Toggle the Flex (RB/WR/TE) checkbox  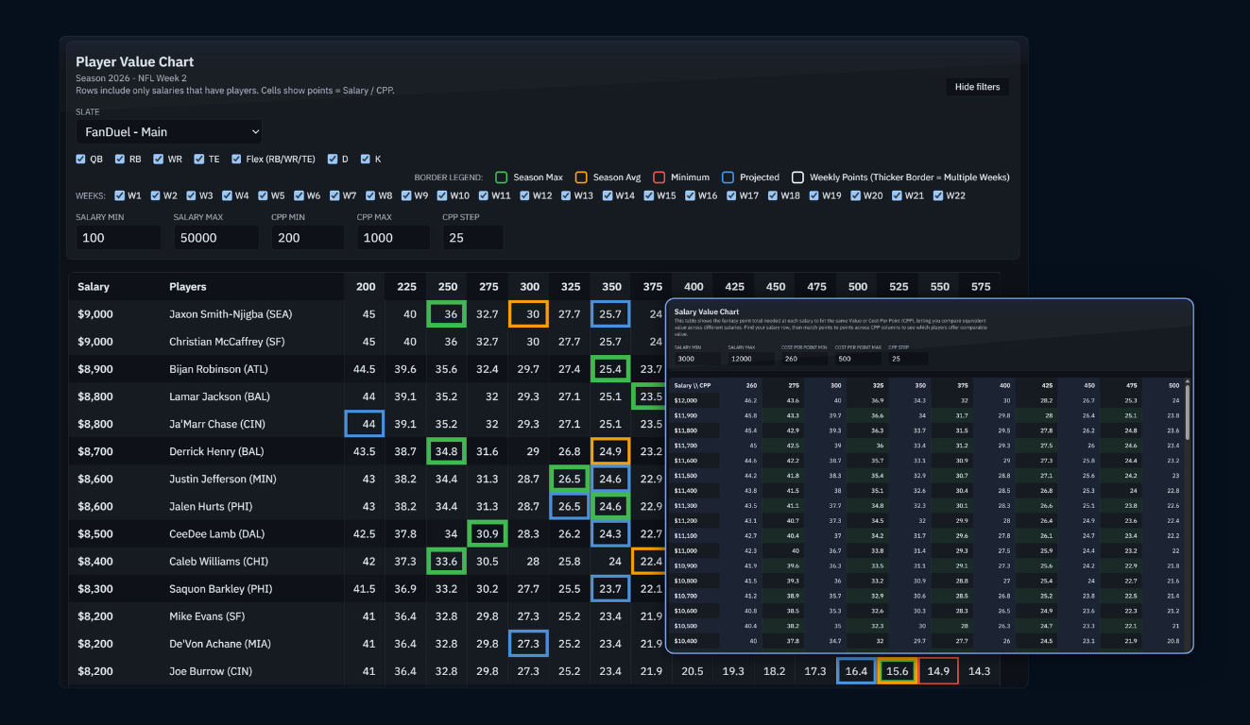237,160
